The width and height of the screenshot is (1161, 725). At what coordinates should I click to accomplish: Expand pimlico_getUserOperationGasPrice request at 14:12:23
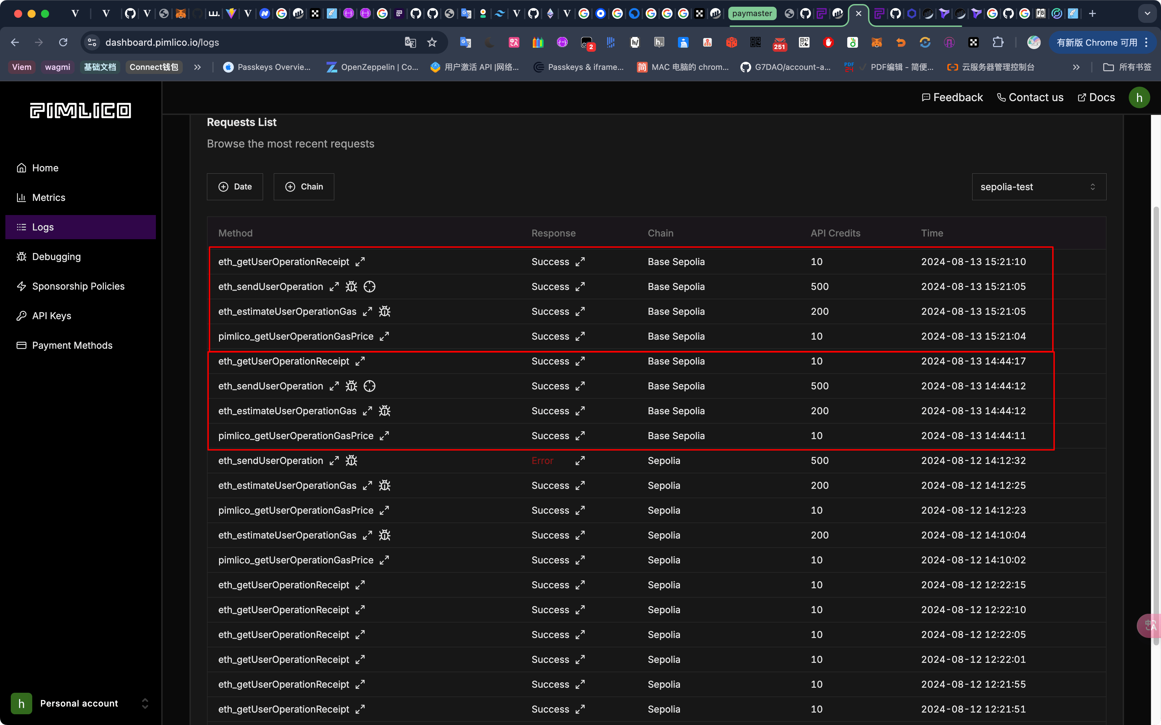point(384,510)
